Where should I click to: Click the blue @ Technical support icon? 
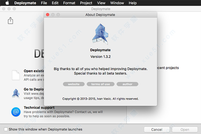click(x=16, y=112)
